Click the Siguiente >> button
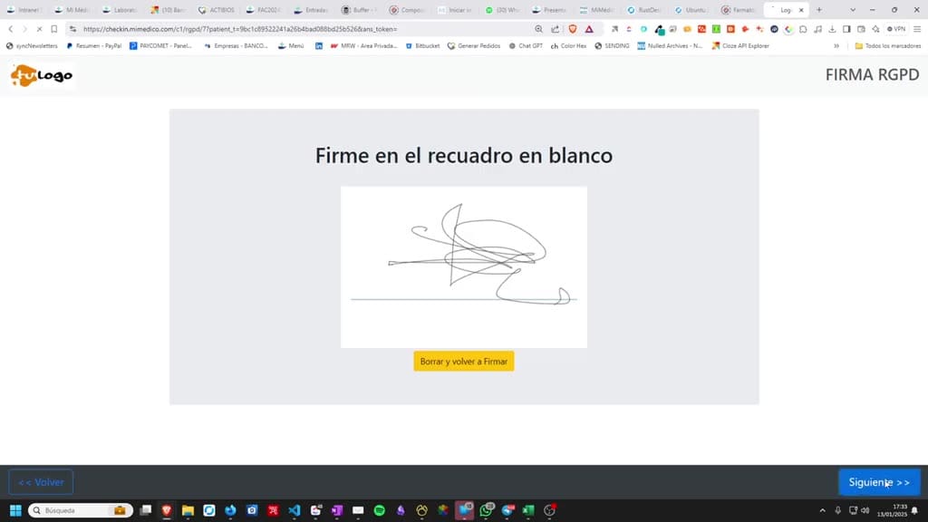The width and height of the screenshot is (928, 522). click(x=879, y=482)
